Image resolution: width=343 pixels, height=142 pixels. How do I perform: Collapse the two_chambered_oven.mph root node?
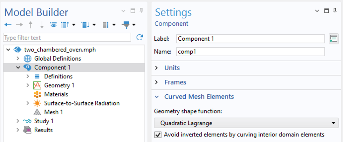coord(8,50)
